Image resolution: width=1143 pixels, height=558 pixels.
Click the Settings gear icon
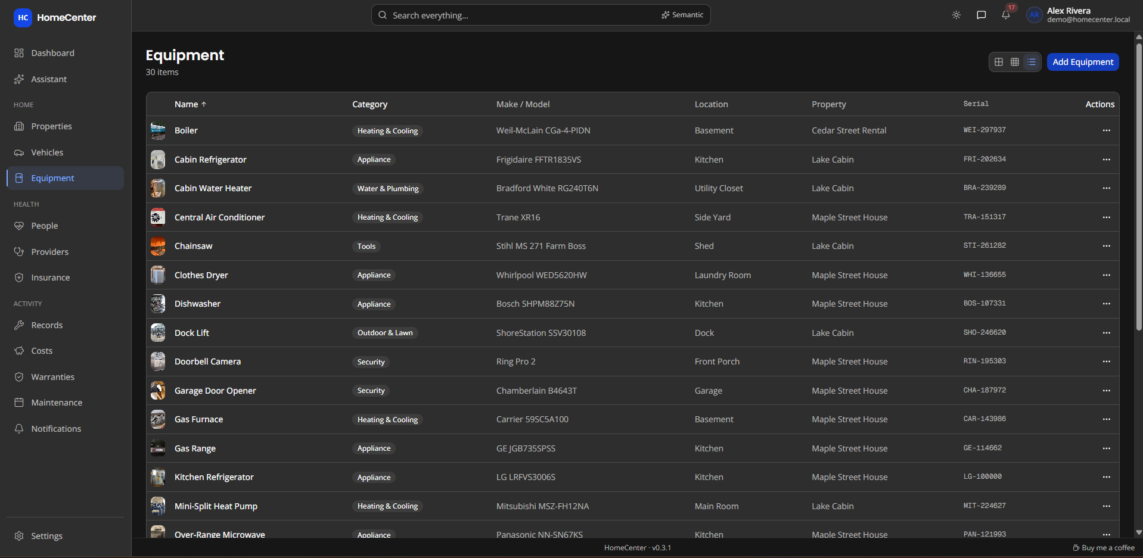tap(19, 536)
